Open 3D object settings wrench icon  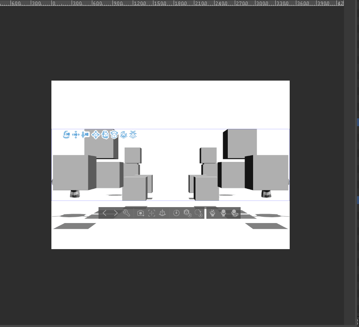coord(126,213)
